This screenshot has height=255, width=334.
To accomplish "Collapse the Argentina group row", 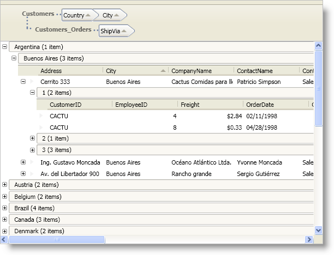I will pos(5,47).
